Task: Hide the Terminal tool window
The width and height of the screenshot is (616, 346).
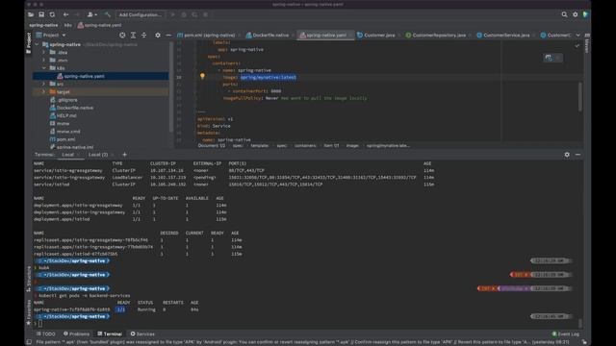Action: 577,155
